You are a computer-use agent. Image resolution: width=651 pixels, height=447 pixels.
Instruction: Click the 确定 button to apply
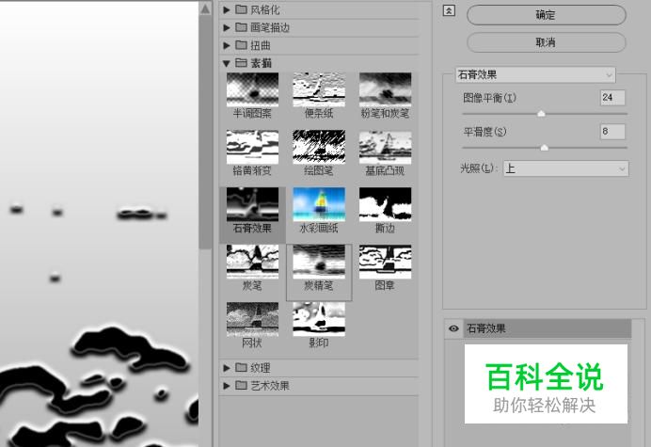coord(546,15)
